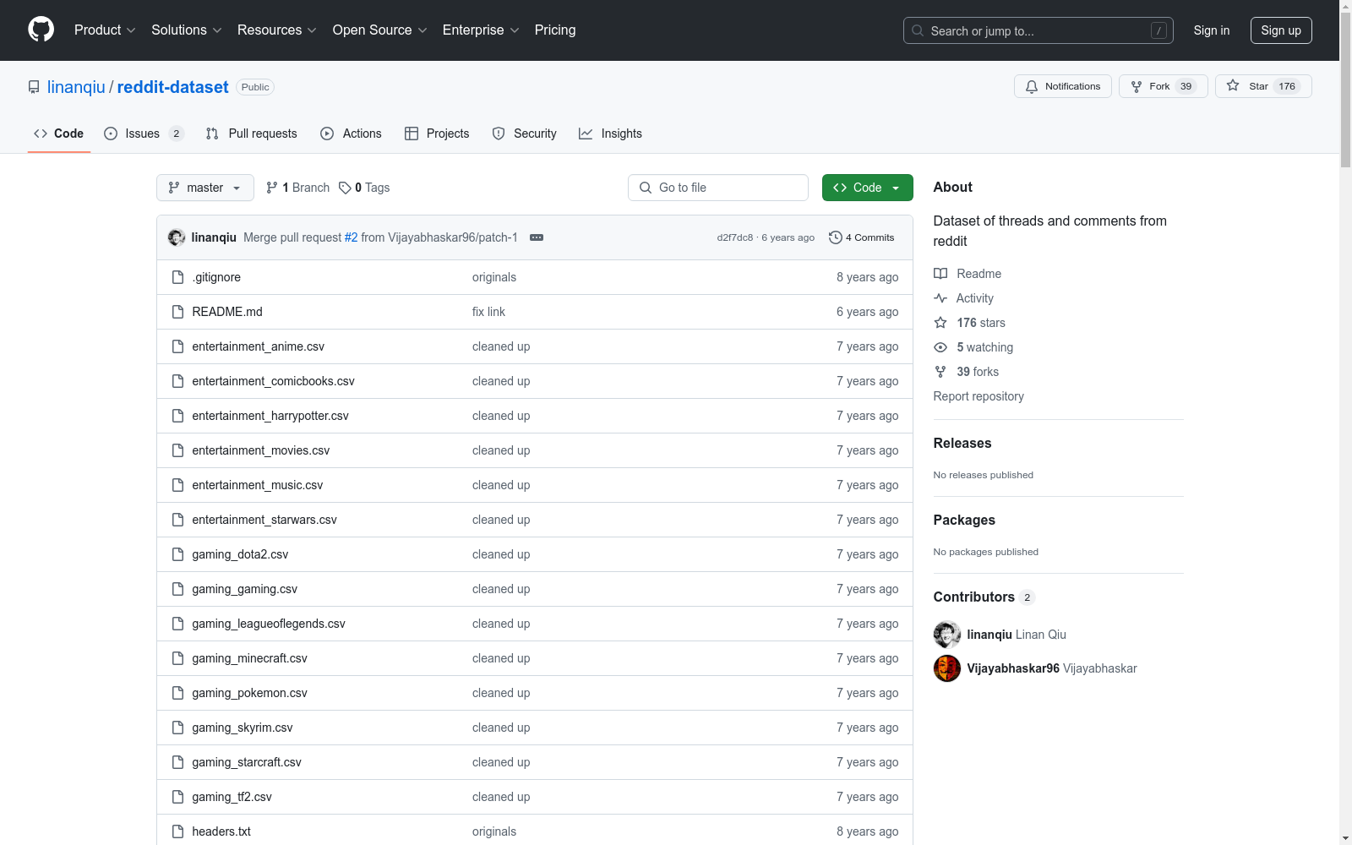Click file icon for entertainment_anime.csv

[x=177, y=346]
